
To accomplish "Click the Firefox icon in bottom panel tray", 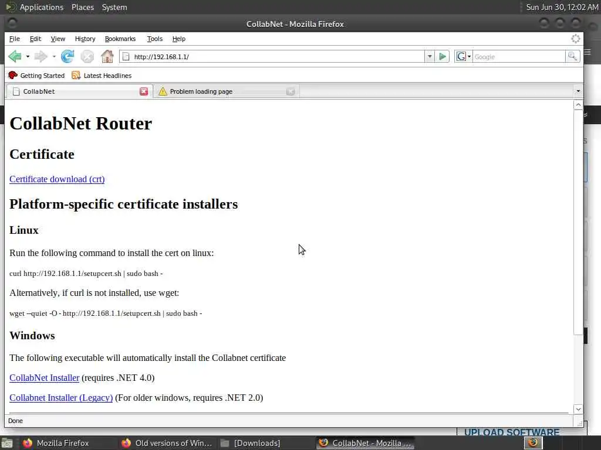I will (x=533, y=443).
